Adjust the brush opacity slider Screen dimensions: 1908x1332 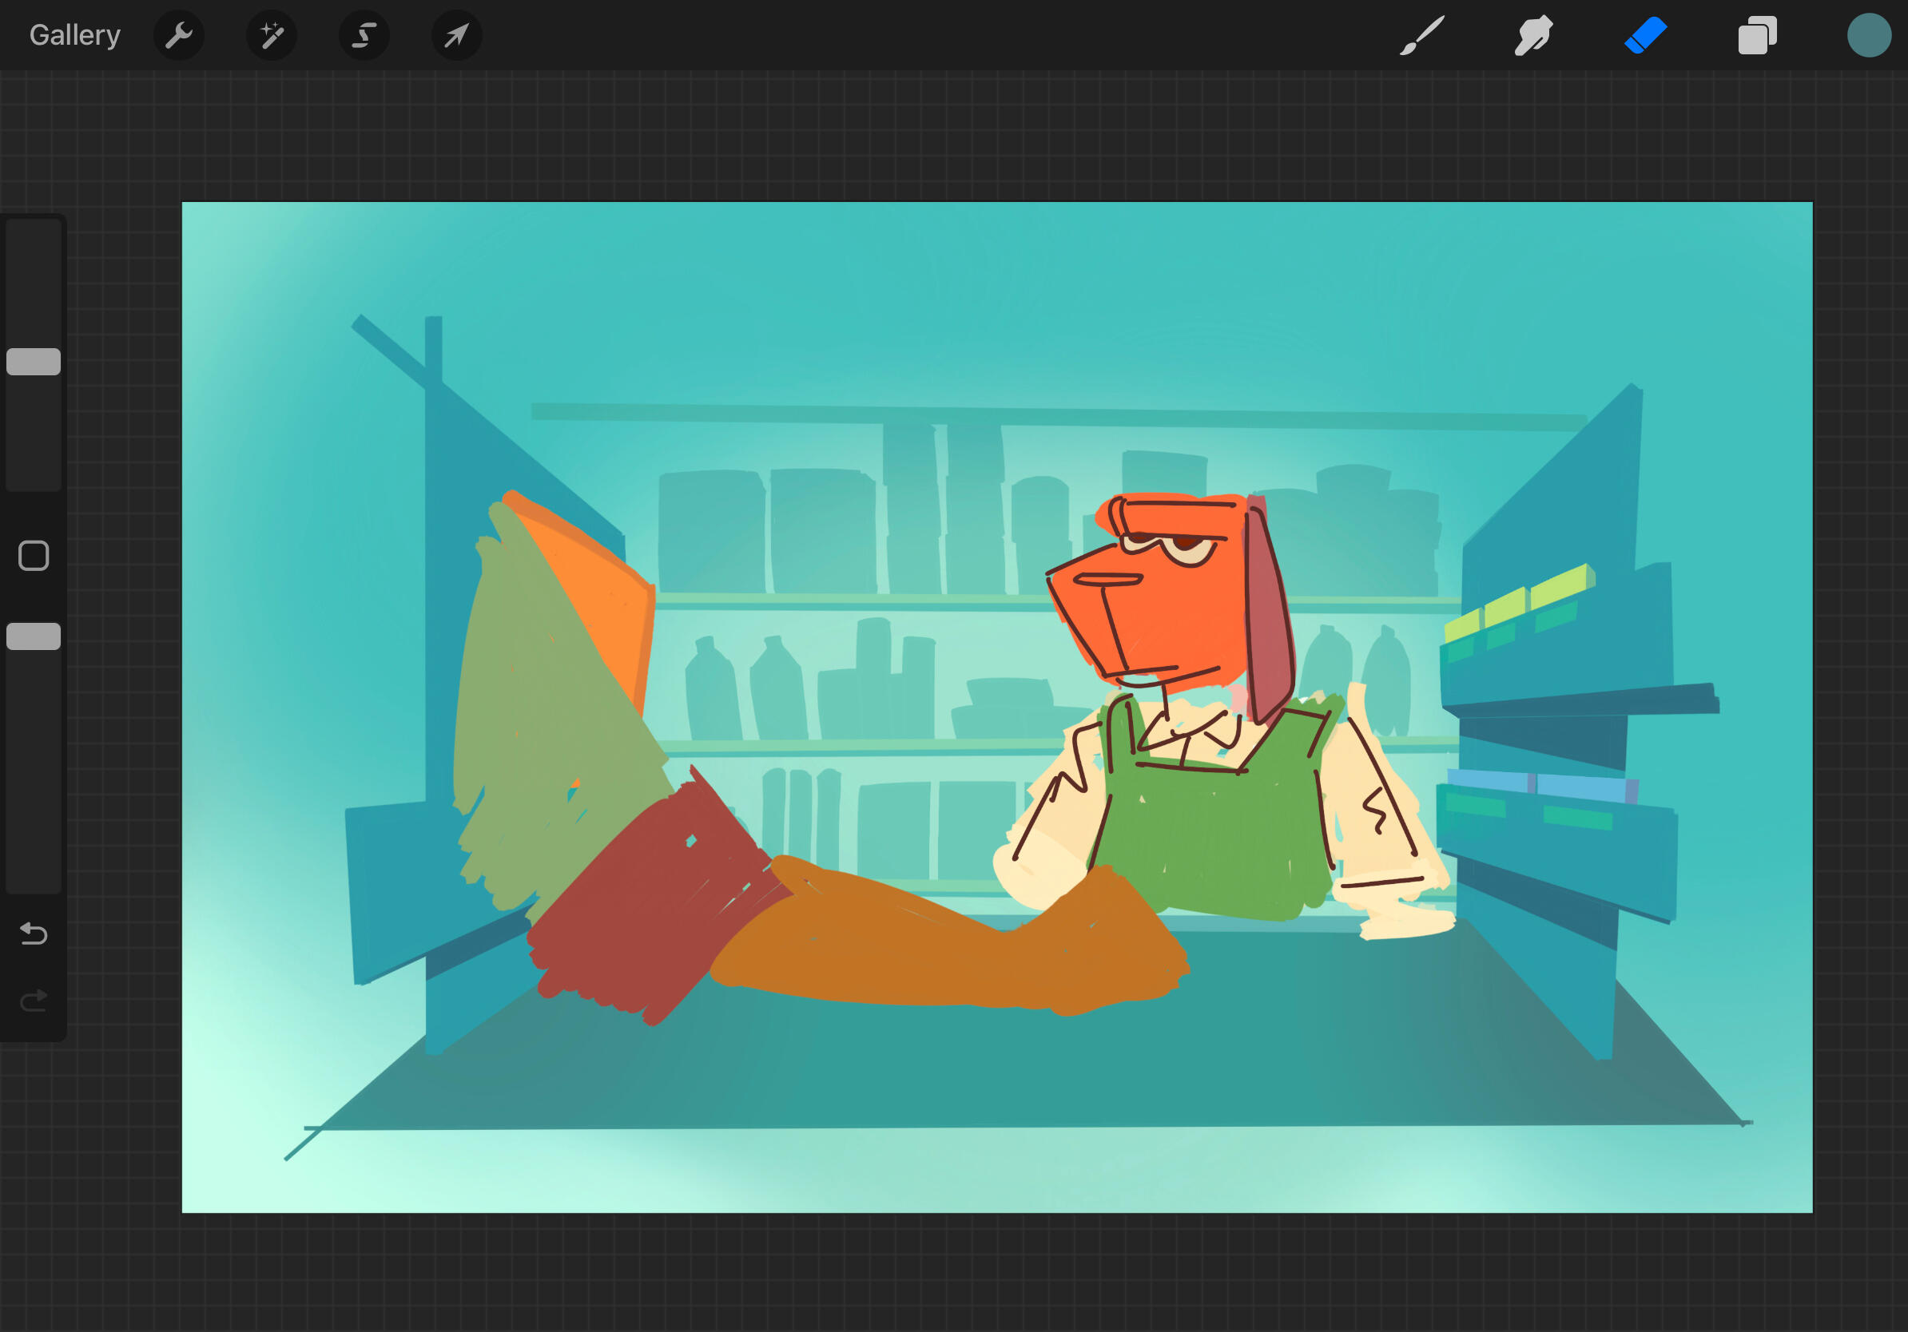tap(34, 636)
